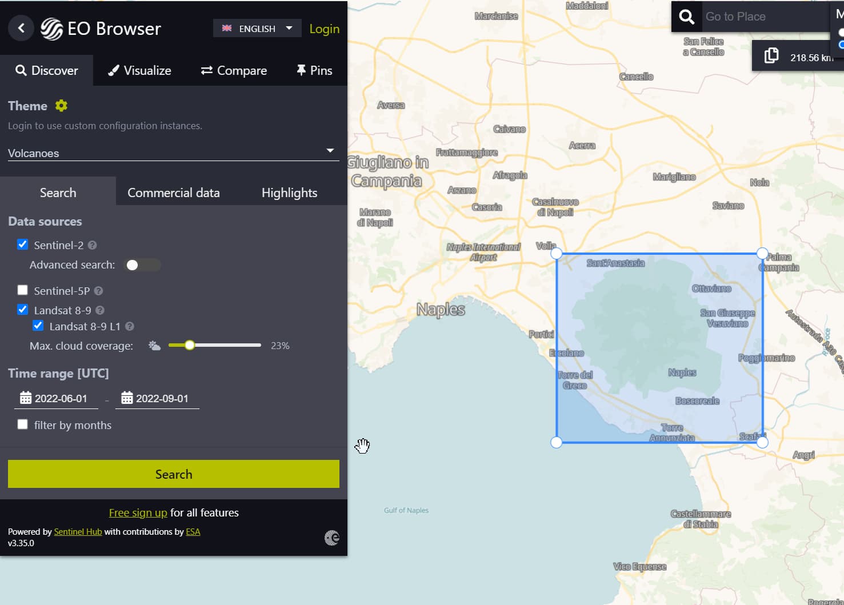The image size is (844, 605).
Task: Open the Compare tab
Action: 234,70
